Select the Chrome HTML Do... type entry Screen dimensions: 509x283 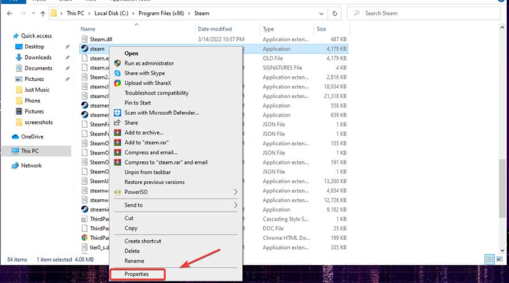[286, 238]
